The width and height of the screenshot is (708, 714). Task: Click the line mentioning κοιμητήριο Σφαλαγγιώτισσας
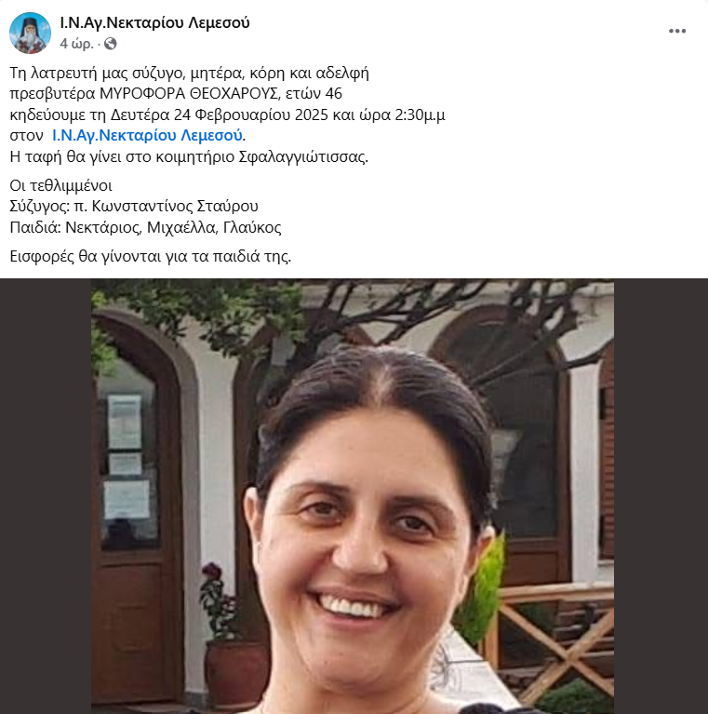[x=189, y=156]
